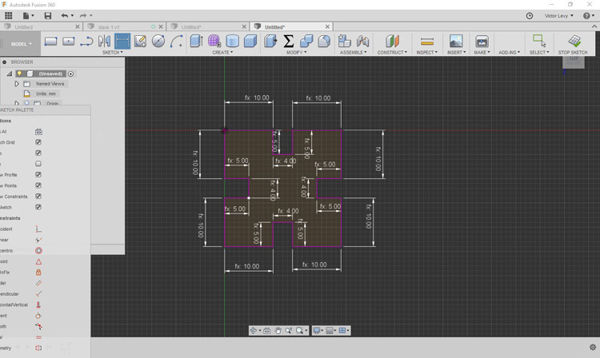Open the ASSEMBLE dropdown menu
Image resolution: width=600 pixels, height=358 pixels.
pos(353,53)
